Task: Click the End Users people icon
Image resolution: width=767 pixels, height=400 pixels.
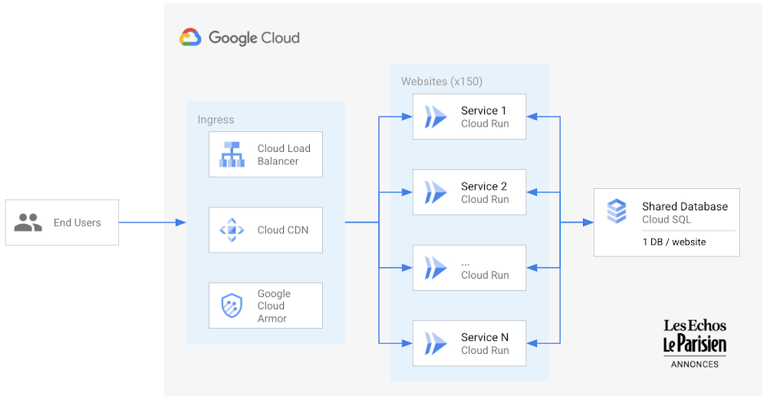Action: point(28,223)
